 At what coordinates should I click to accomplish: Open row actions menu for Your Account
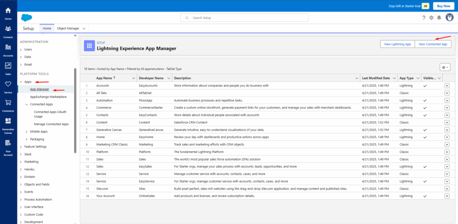coord(447,196)
